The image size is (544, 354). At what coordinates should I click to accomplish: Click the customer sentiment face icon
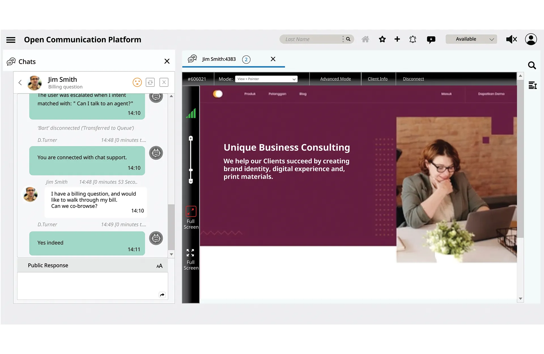(137, 82)
